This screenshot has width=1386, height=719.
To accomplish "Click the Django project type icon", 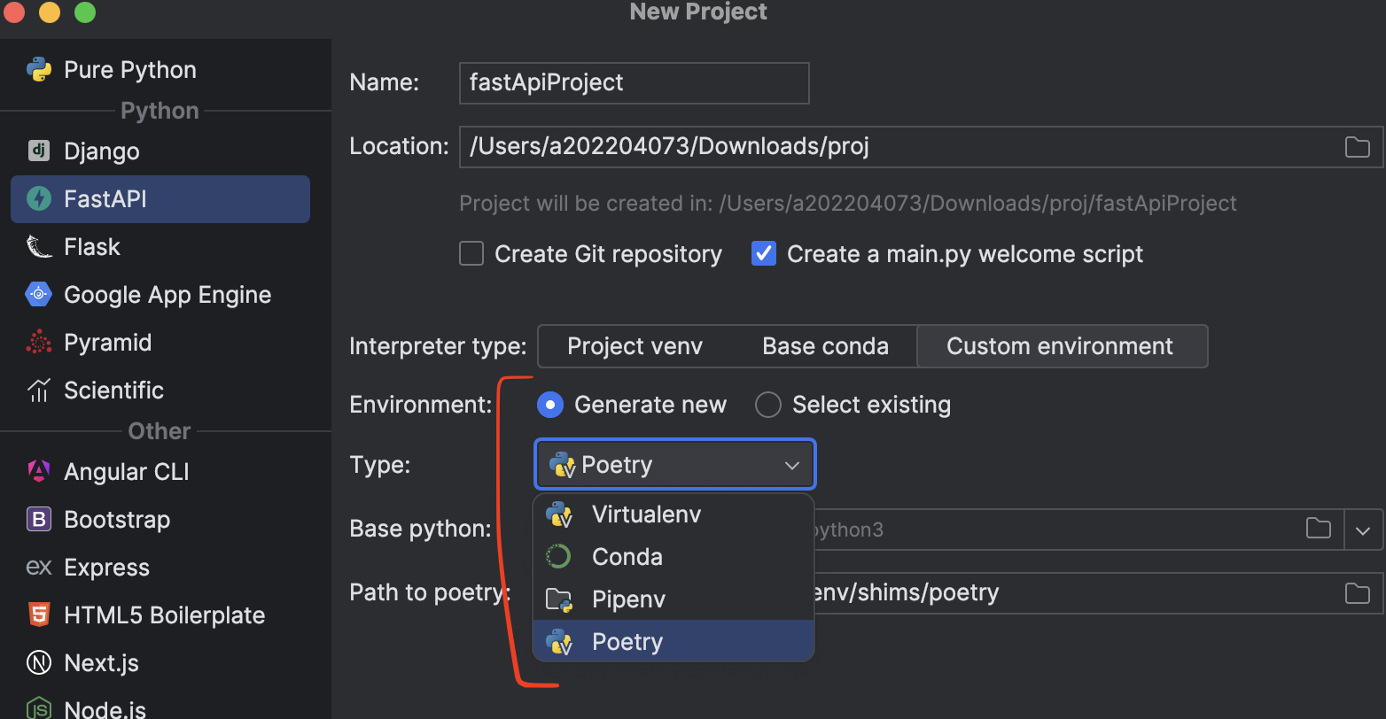I will (x=39, y=151).
